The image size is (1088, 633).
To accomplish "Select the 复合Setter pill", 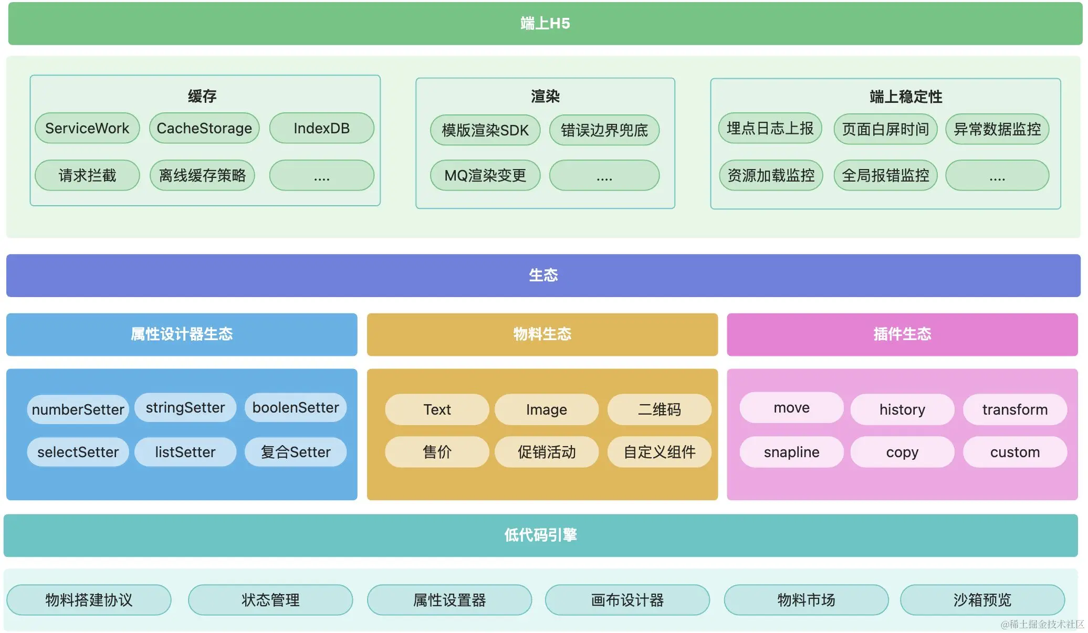I will coord(296,452).
